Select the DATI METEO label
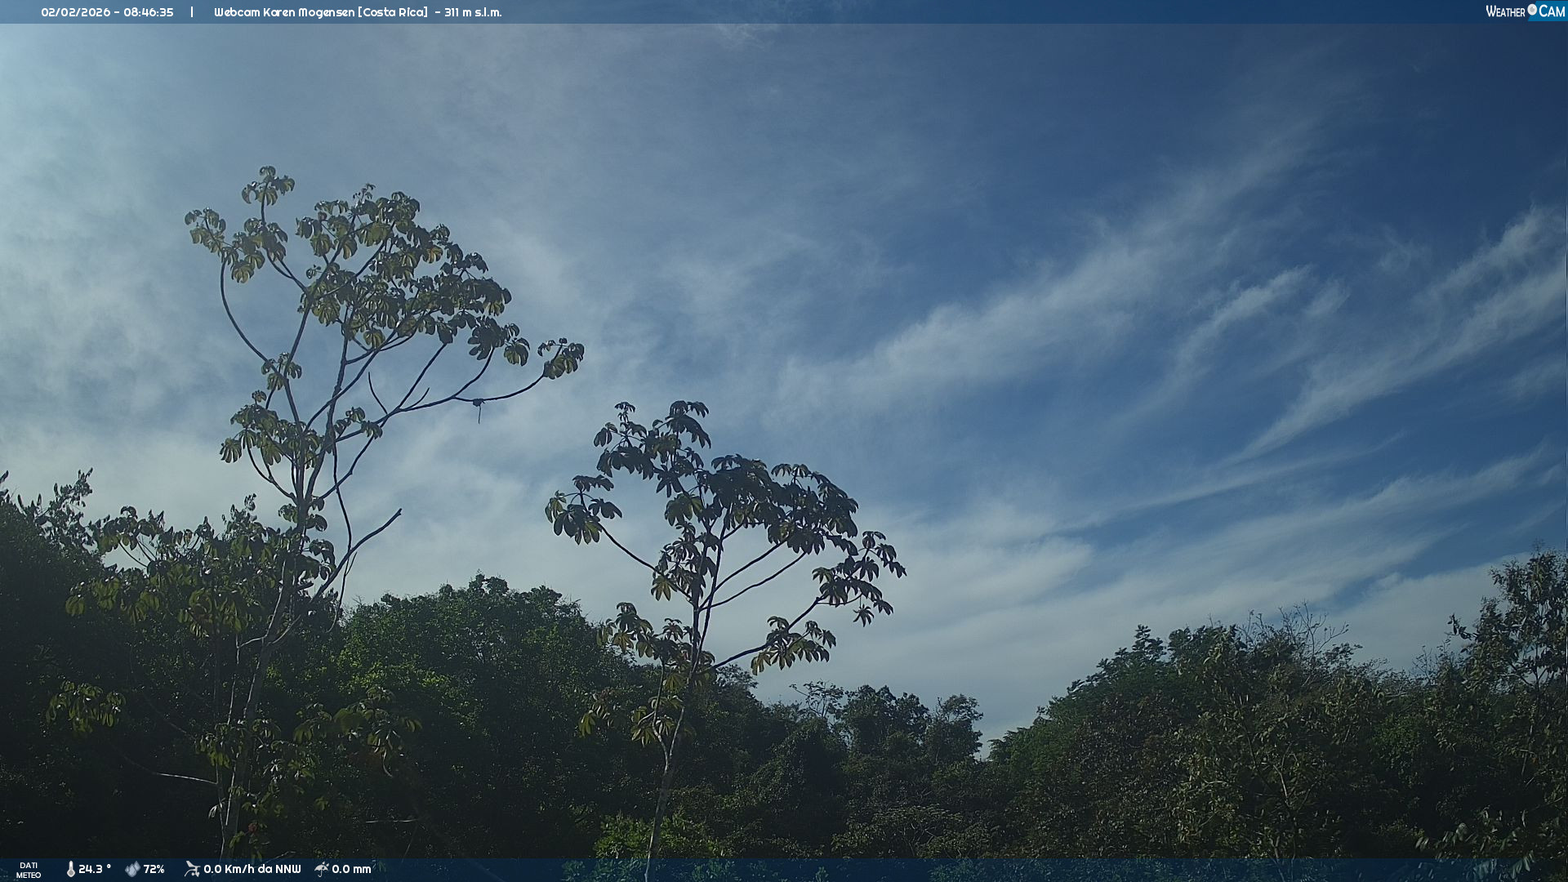The height and width of the screenshot is (882, 1568). [x=29, y=870]
